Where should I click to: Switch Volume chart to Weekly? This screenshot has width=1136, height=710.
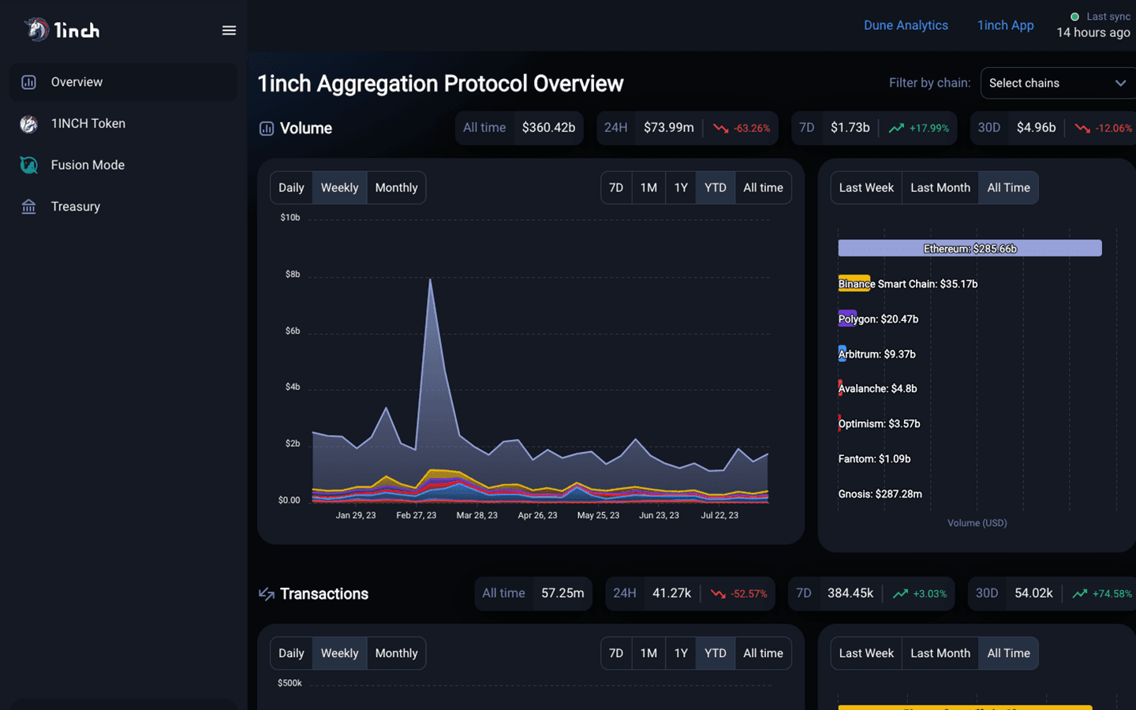point(339,188)
